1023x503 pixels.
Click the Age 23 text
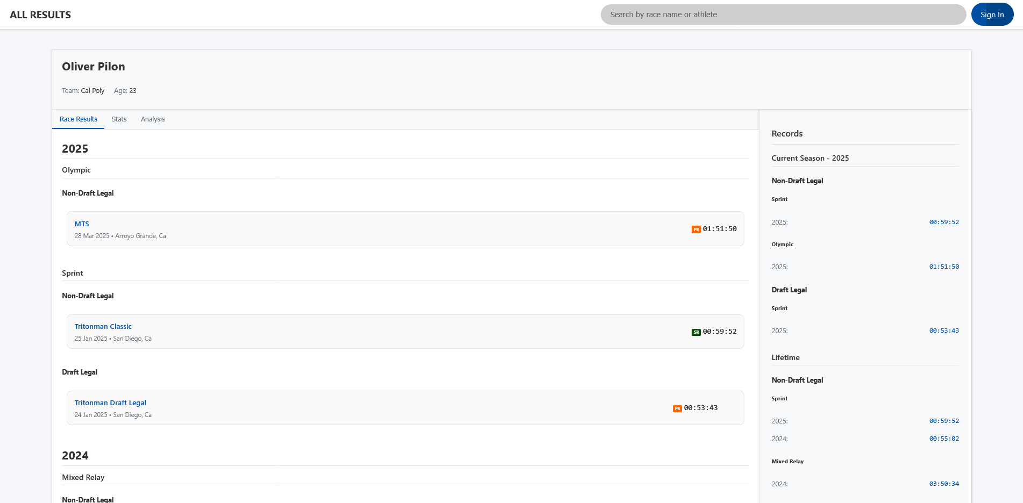[125, 91]
